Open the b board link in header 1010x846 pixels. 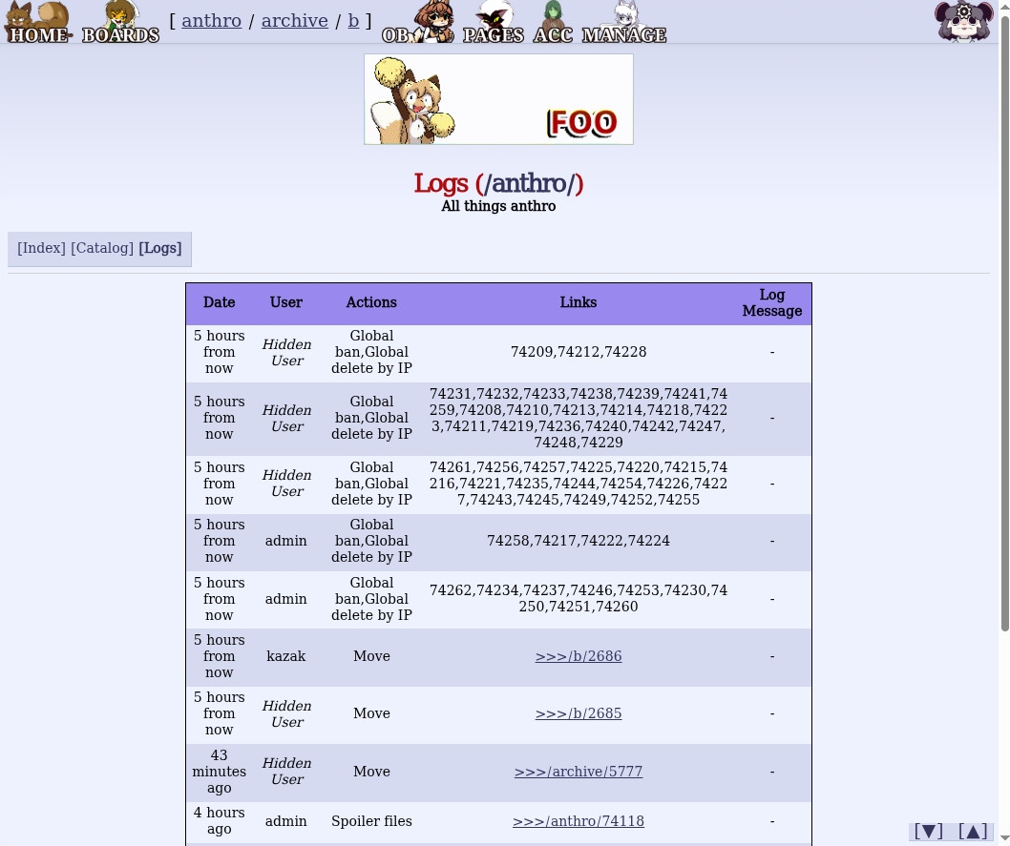[353, 21]
